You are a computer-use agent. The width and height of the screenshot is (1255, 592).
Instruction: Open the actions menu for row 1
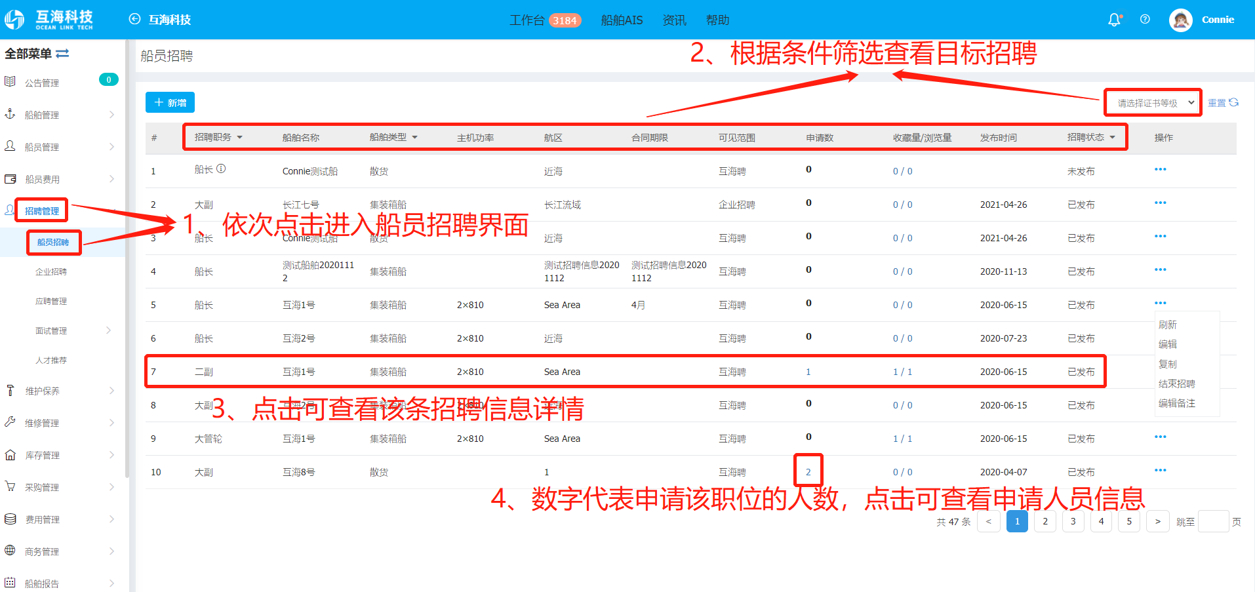click(1160, 169)
